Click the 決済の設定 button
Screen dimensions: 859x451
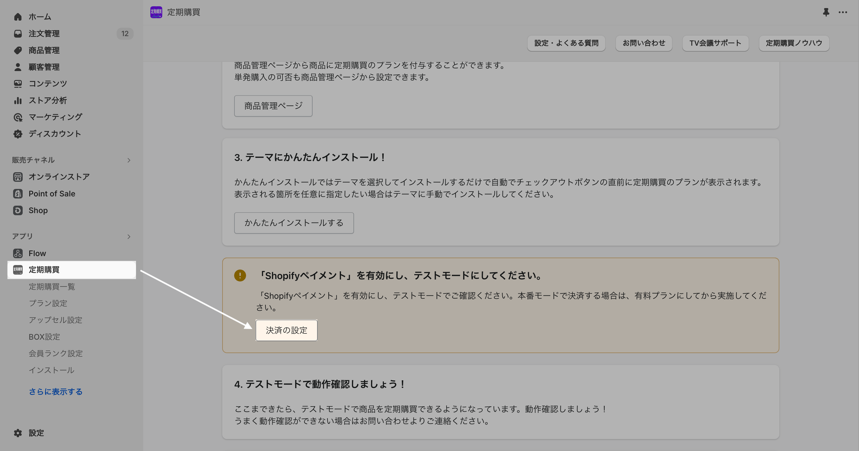(286, 330)
